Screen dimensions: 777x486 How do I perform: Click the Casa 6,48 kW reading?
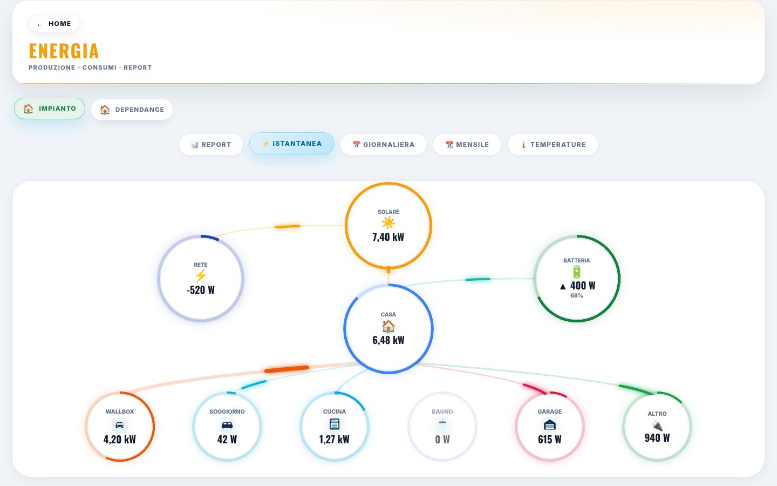(388, 340)
